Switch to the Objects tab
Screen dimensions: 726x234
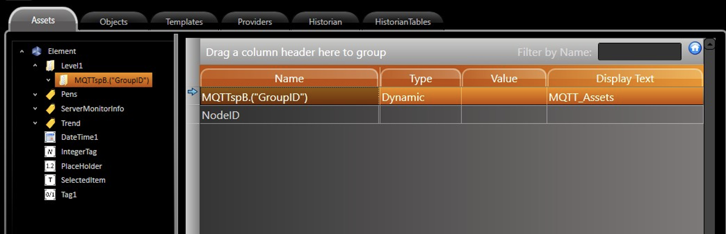(x=114, y=22)
